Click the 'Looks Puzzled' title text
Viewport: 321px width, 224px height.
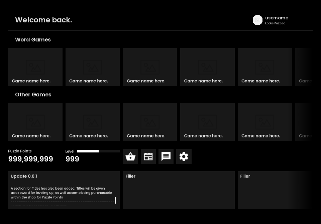[275, 23]
